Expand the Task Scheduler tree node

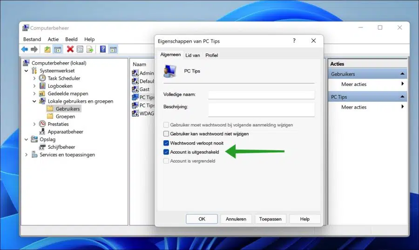coord(34,79)
